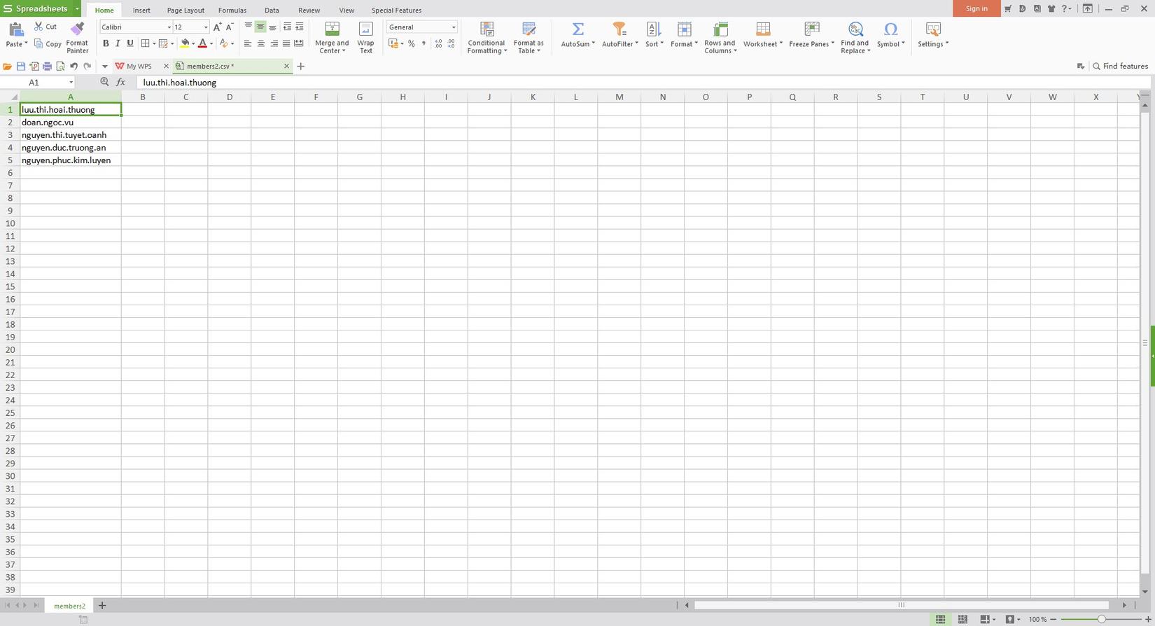The image size is (1155, 626).
Task: Open the number format dropdown showing General
Action: point(454,27)
